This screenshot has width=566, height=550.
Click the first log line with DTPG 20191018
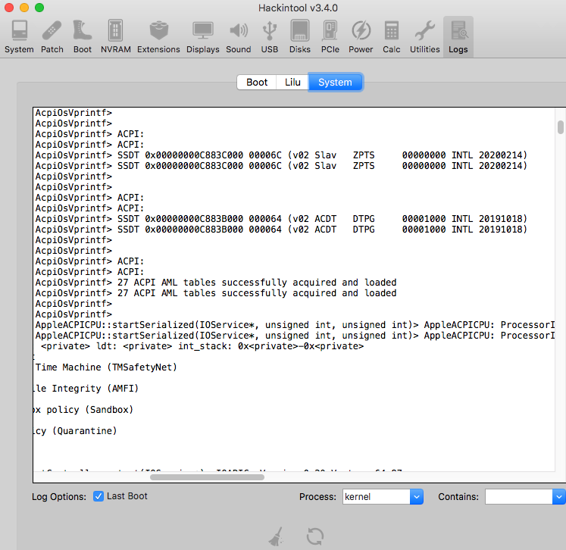click(281, 219)
